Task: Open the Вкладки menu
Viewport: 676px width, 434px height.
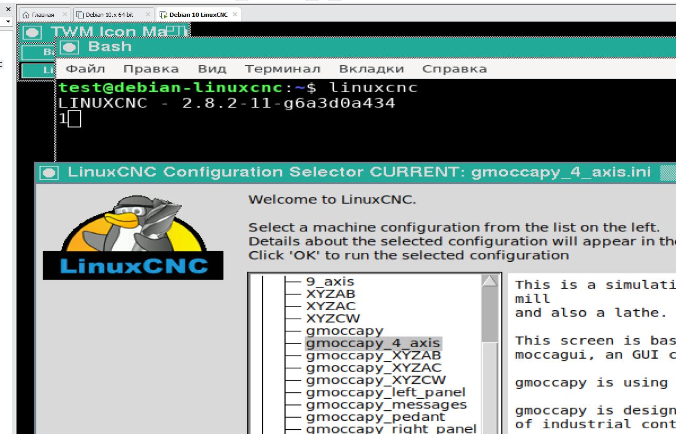Action: (x=371, y=69)
